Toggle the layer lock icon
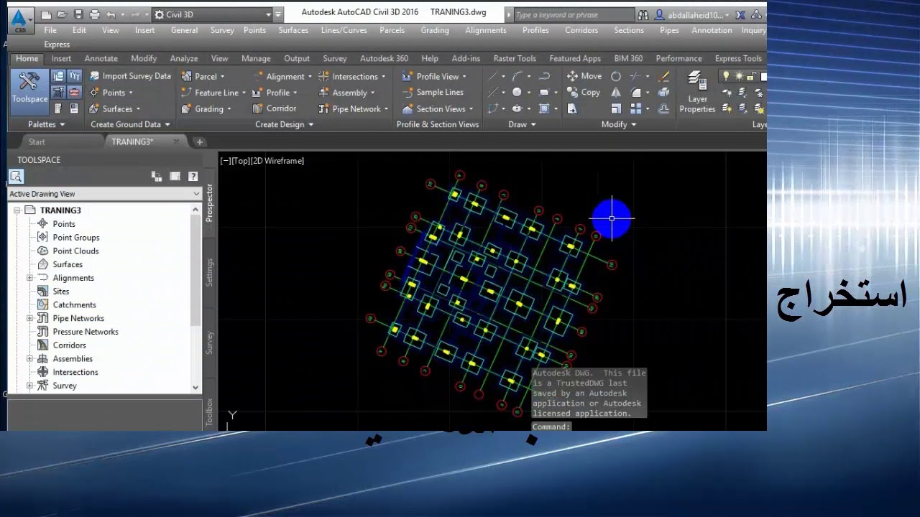The image size is (920, 517). [752, 76]
